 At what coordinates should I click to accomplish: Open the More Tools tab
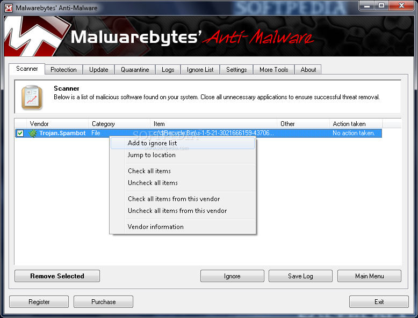[x=274, y=70]
